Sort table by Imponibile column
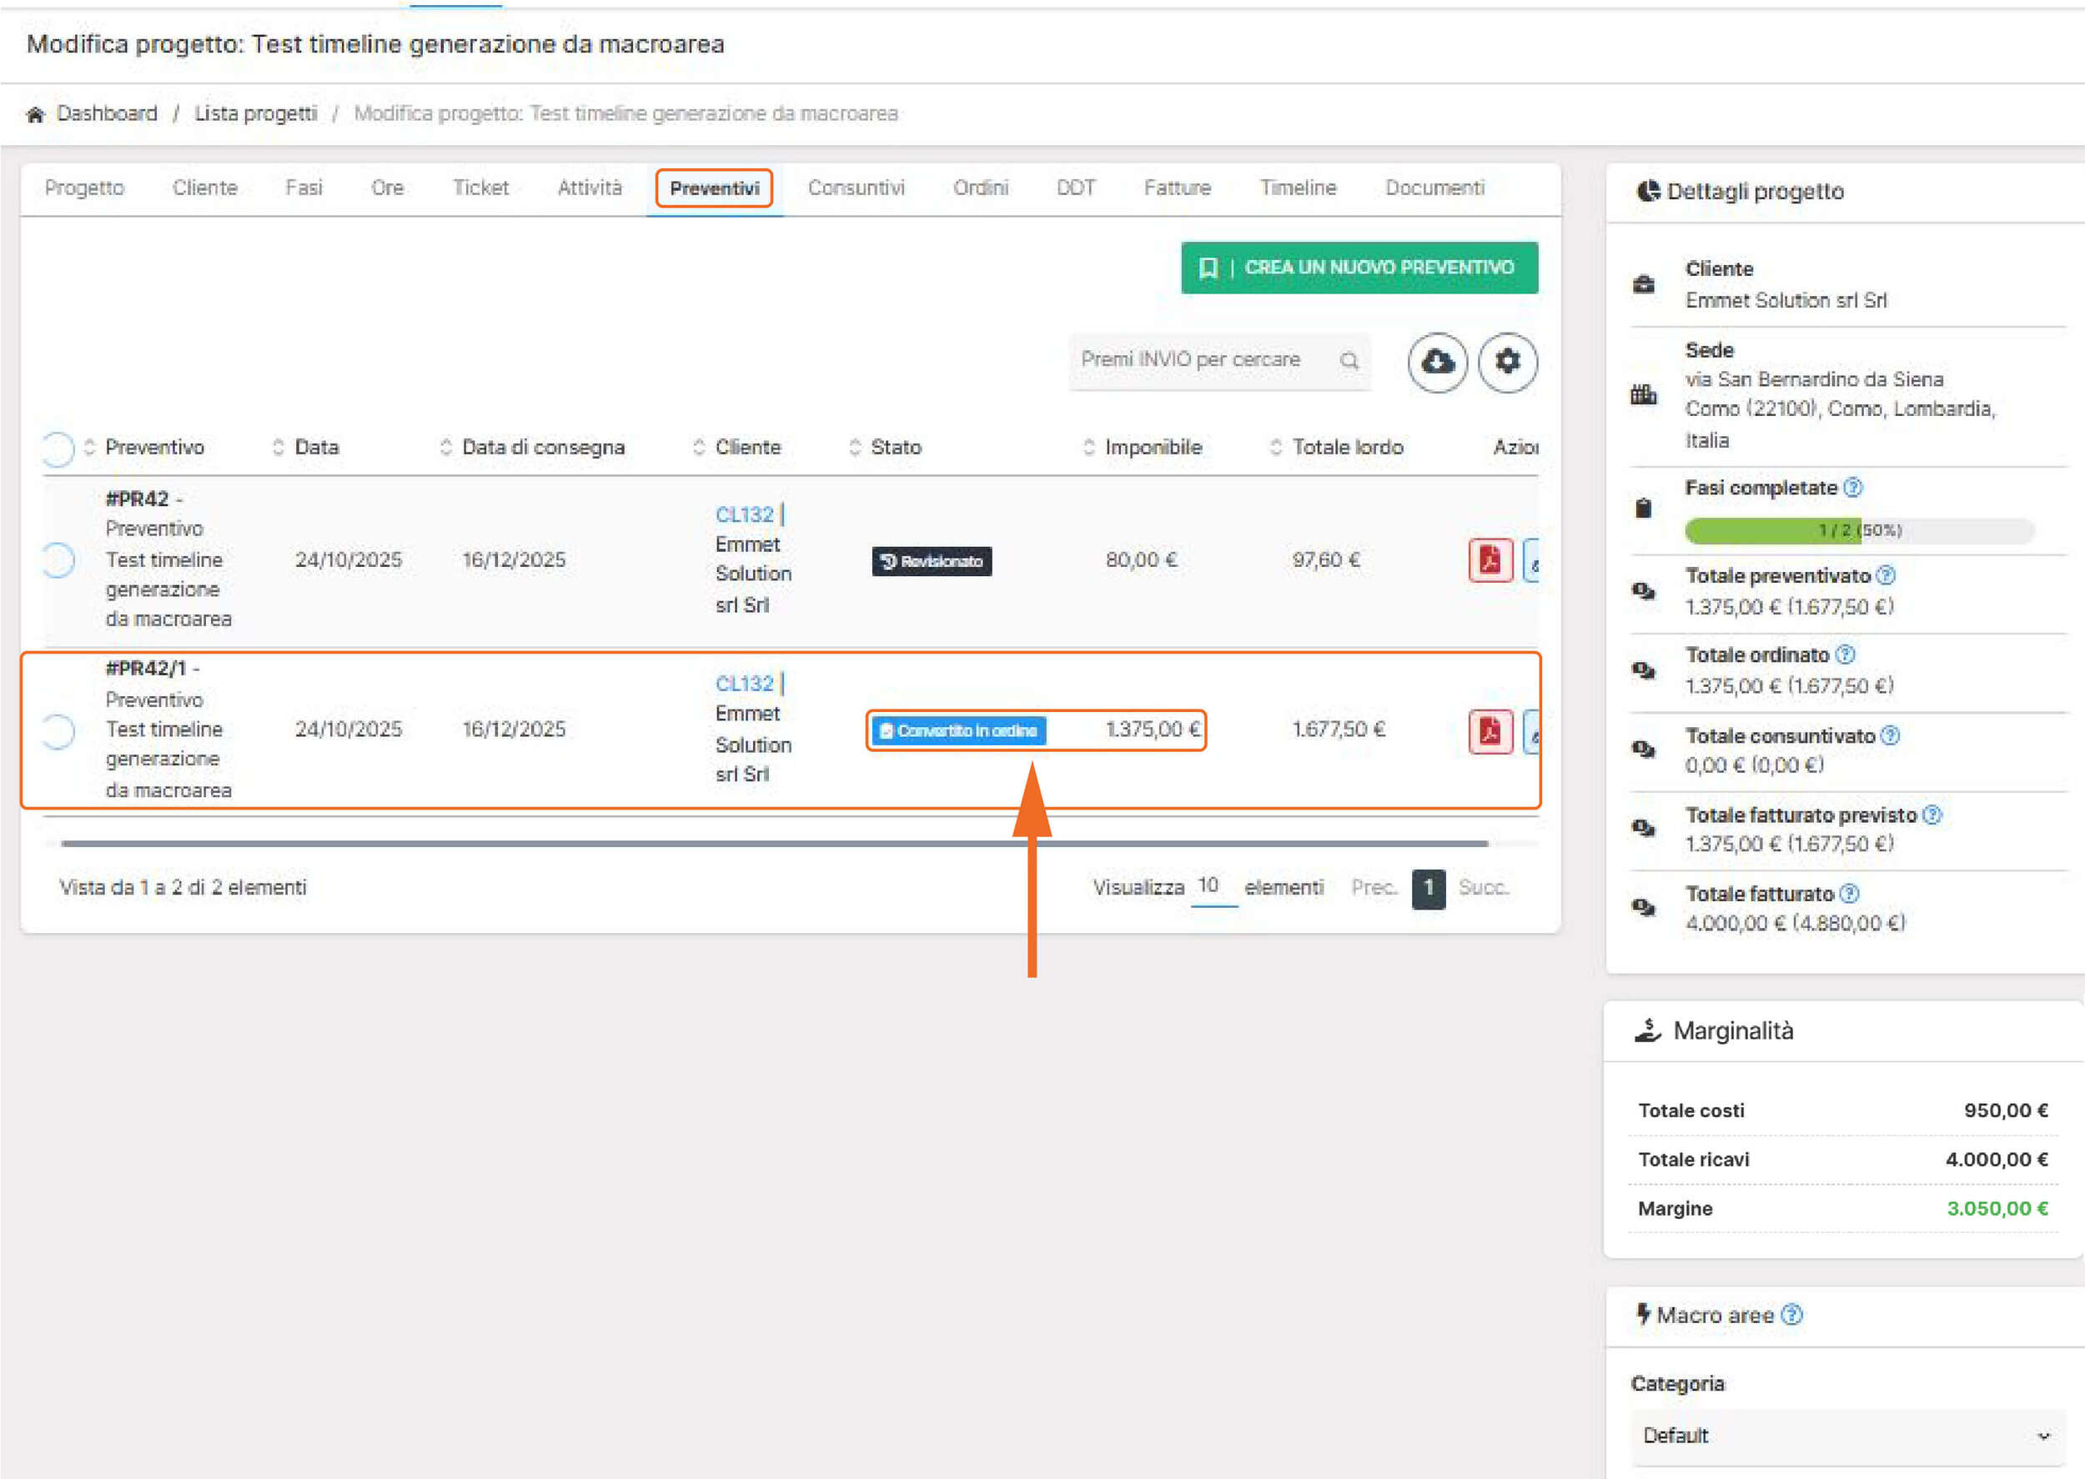The height and width of the screenshot is (1479, 2085). [1153, 447]
